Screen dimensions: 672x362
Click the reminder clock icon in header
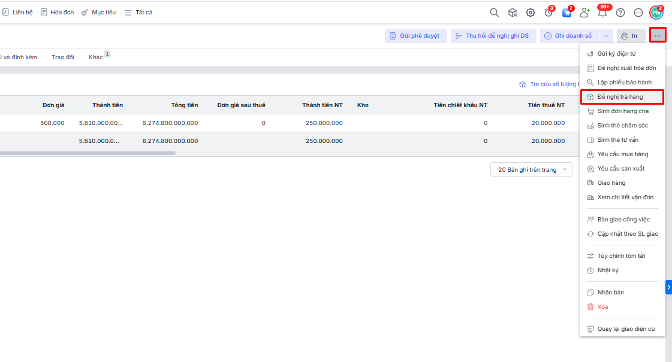548,13
